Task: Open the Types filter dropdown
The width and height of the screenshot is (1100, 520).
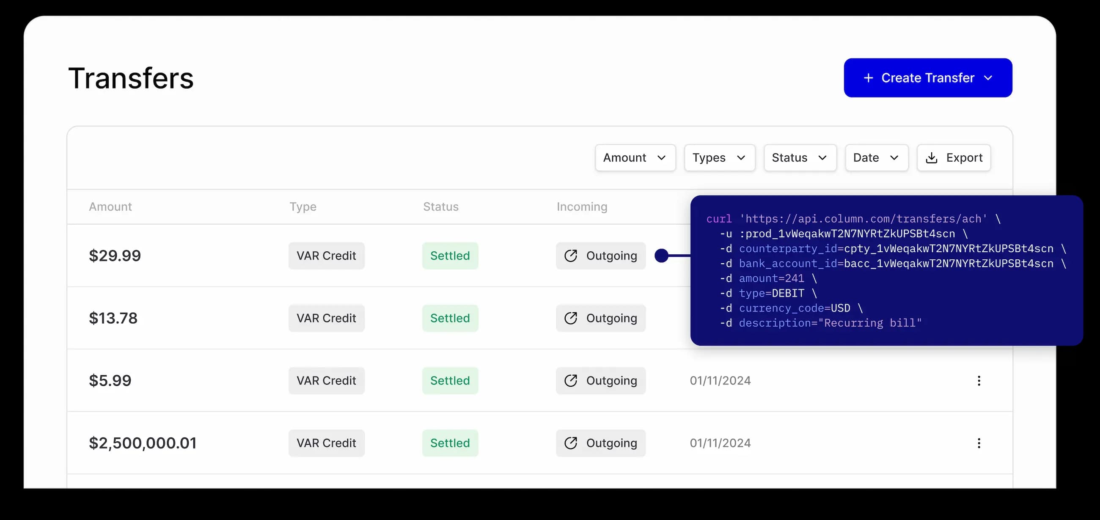Action: 719,158
